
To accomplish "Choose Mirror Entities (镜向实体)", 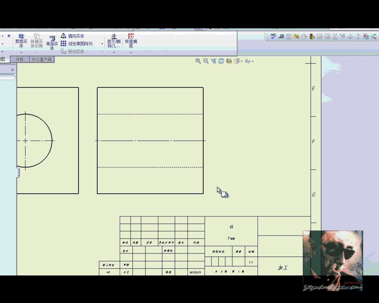I will (72, 36).
